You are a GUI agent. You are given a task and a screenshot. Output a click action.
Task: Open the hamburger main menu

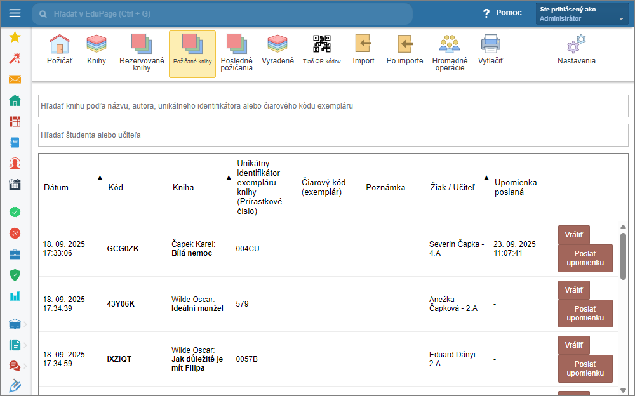point(15,13)
